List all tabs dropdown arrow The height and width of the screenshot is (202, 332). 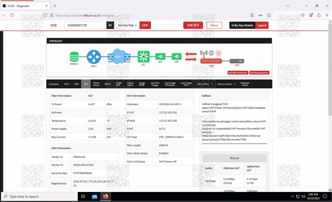288,6
